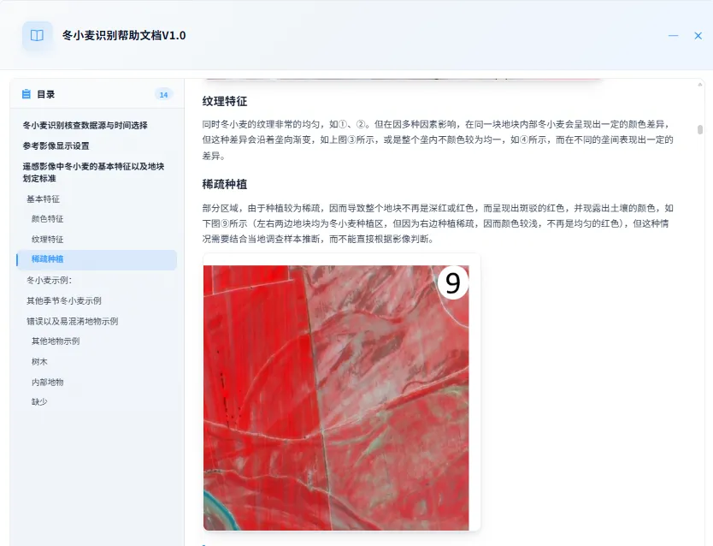Jump to 纹理特征 in the sidebar
713x546 pixels.
coord(47,240)
